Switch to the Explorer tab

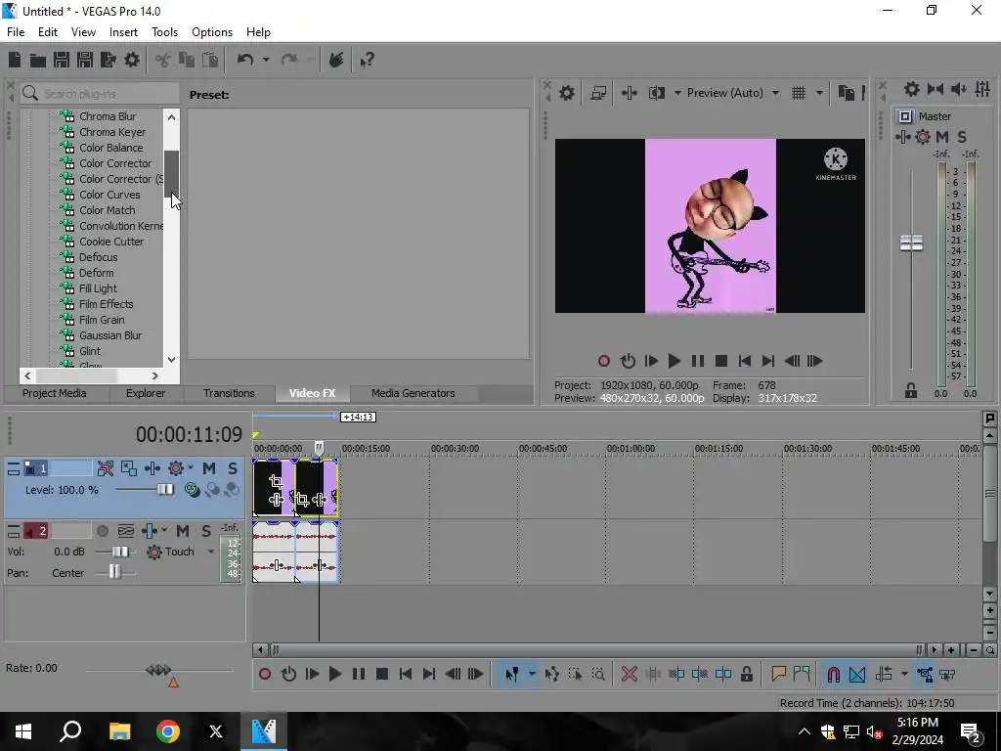146,393
